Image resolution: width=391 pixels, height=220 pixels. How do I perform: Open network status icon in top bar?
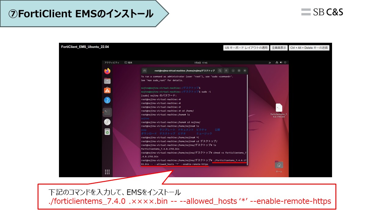(277, 62)
